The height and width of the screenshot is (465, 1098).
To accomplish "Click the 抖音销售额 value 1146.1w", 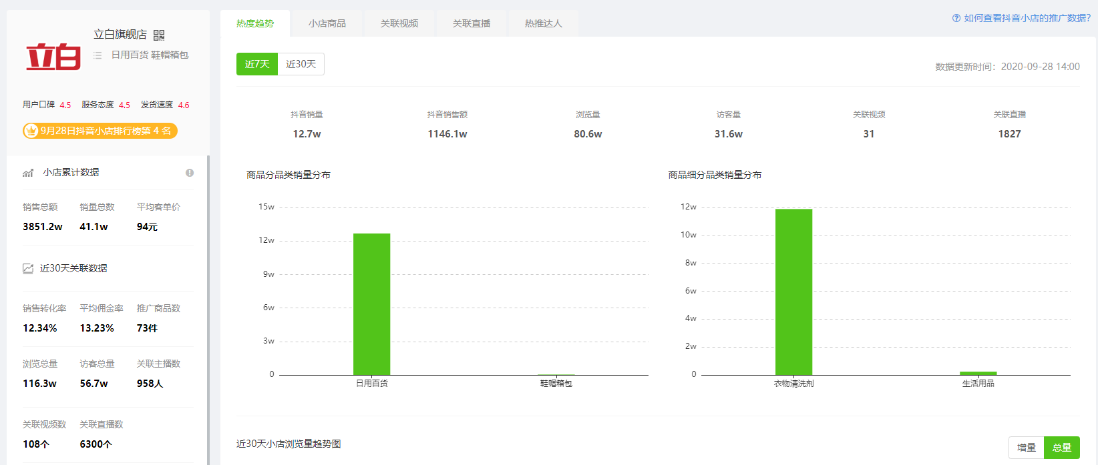I will coord(447,134).
